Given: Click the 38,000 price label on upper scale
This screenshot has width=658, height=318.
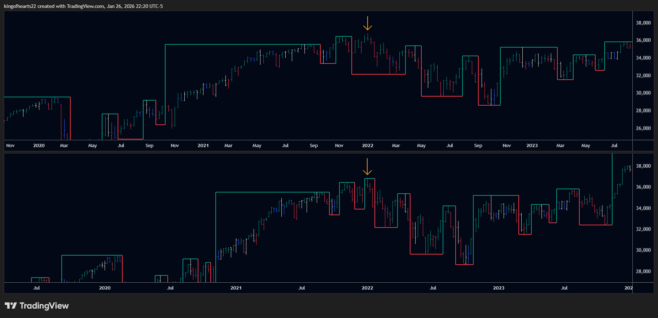Looking at the screenshot, I should tap(643, 23).
